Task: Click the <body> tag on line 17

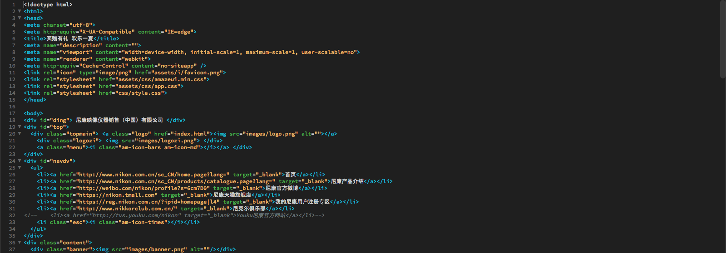Action: click(x=34, y=113)
